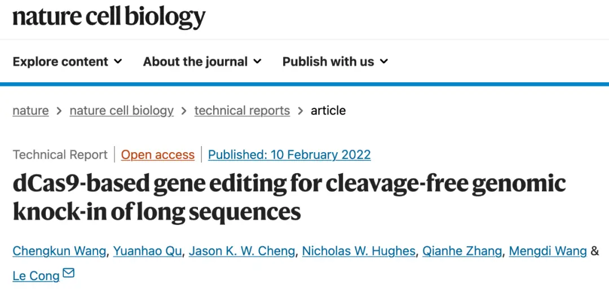The width and height of the screenshot is (609, 292).
Task: Open author Mengdi Wang link
Action: coord(548,251)
